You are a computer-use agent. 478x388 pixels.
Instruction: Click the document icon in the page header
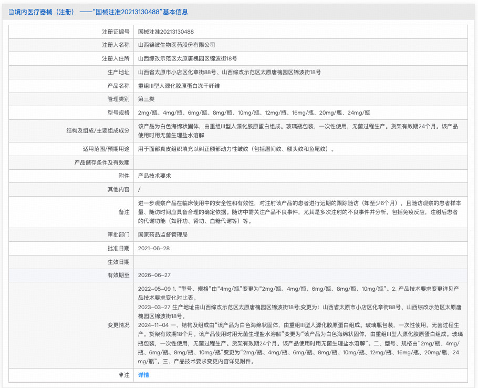tap(11, 12)
